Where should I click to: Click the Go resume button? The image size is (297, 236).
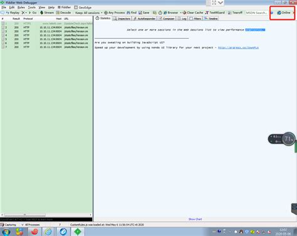click(x=33, y=12)
